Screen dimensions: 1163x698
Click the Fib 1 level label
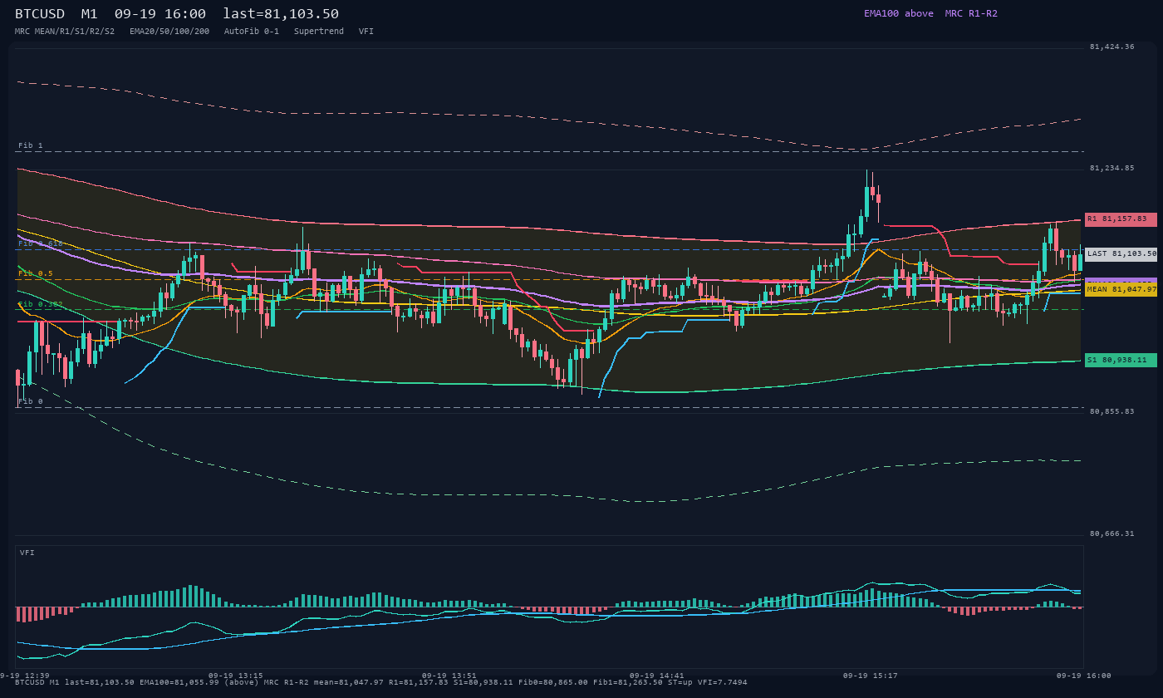tap(31, 145)
